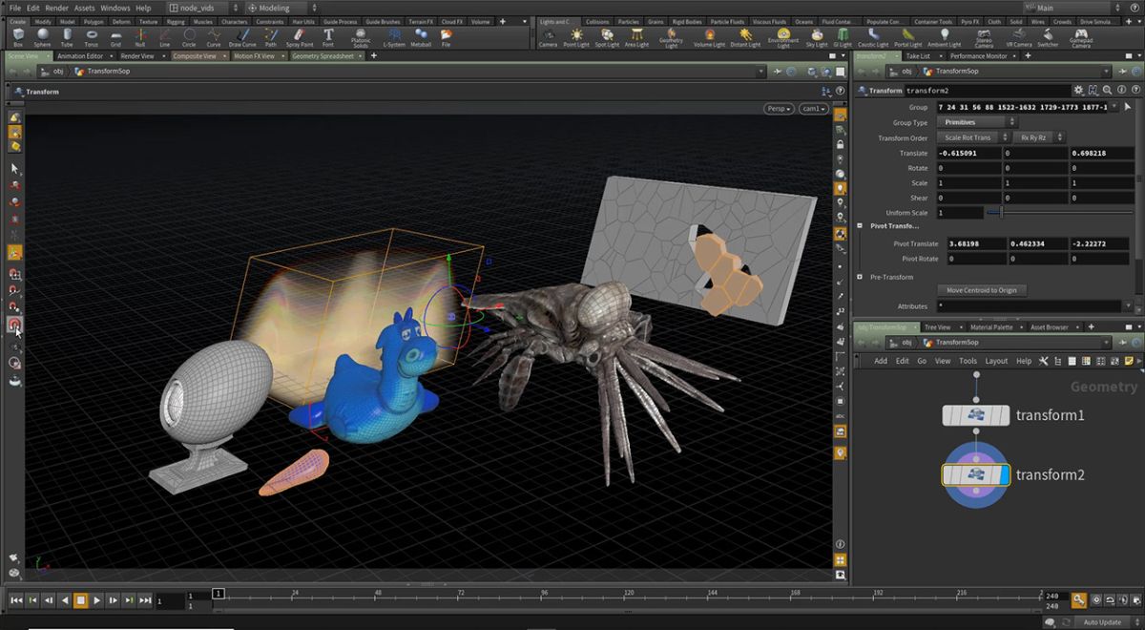The height and width of the screenshot is (630, 1145).
Task: Open the Persp viewport dropdown
Action: click(x=779, y=109)
